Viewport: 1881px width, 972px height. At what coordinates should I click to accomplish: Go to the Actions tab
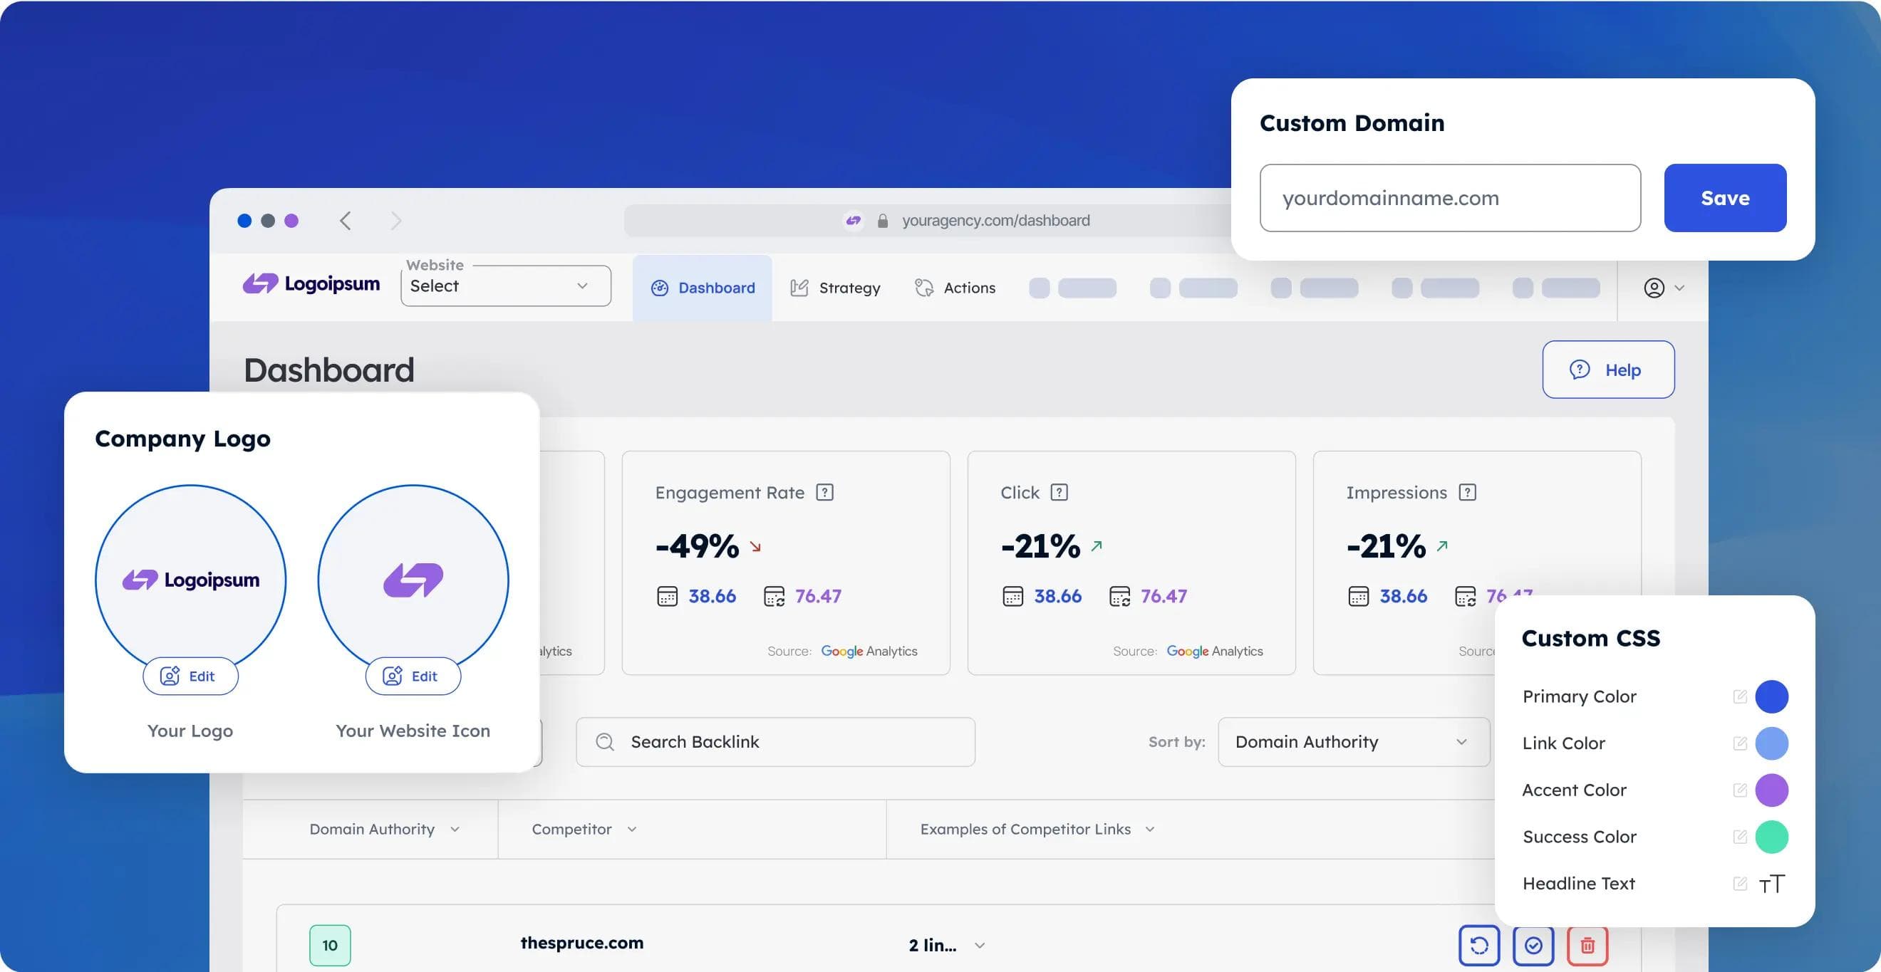tap(955, 288)
